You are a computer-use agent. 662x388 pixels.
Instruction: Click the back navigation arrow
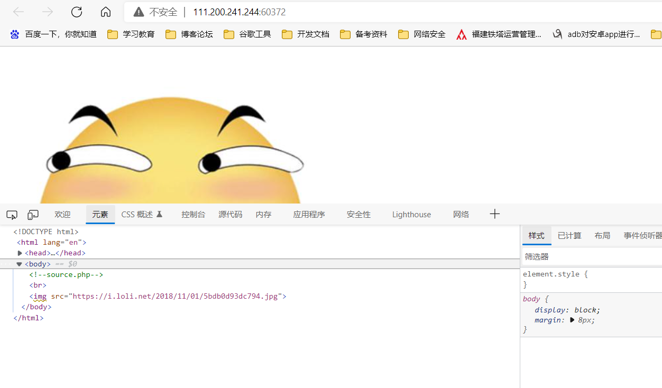(18, 12)
